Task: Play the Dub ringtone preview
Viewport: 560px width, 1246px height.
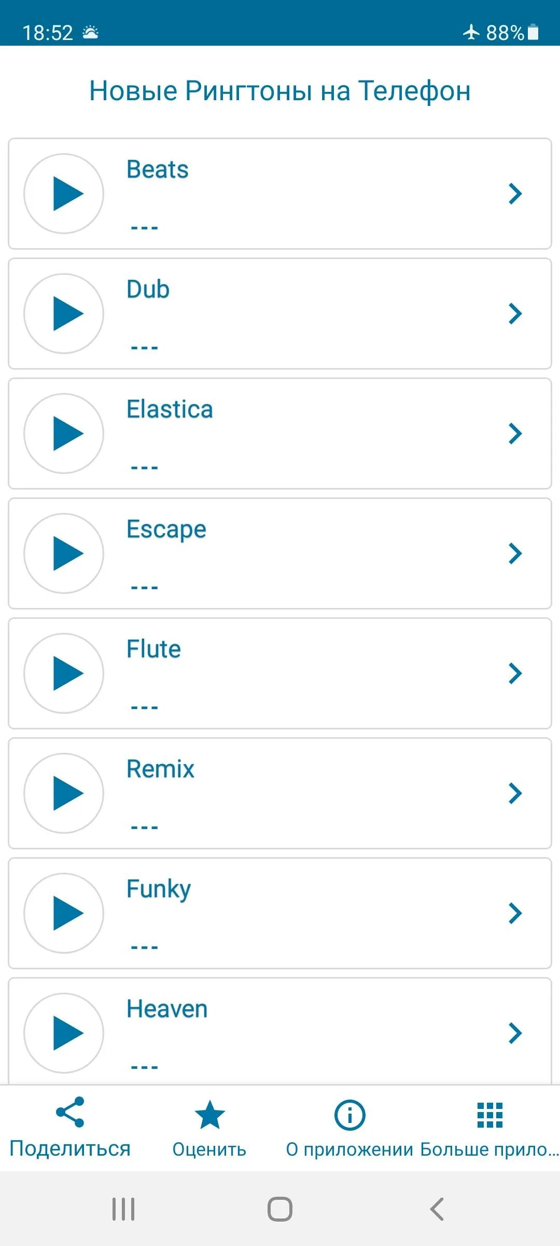Action: (64, 314)
